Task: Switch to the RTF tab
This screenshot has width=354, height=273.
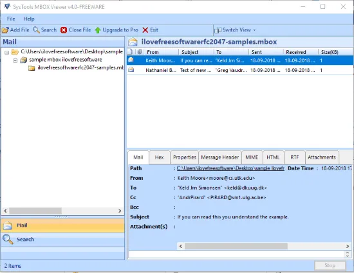Action: tap(295, 157)
